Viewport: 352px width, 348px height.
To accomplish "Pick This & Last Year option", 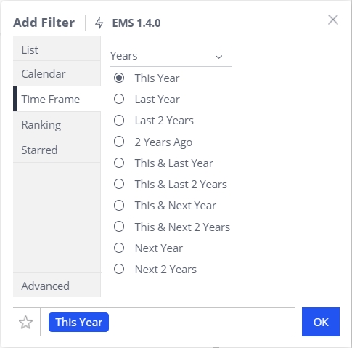I will click(x=119, y=163).
